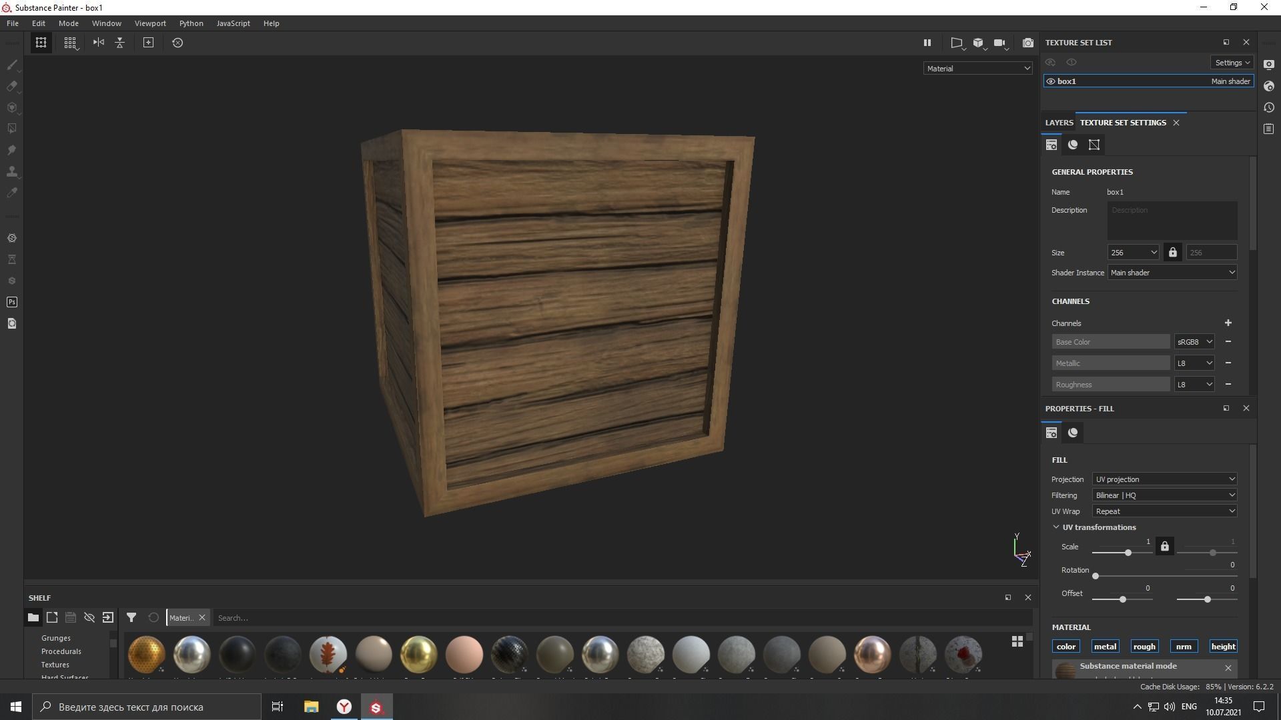Select the Paint brush tool
The image size is (1281, 720).
point(11,65)
